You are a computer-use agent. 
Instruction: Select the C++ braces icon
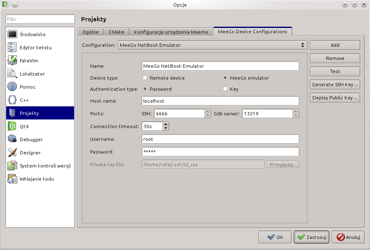tap(12, 100)
